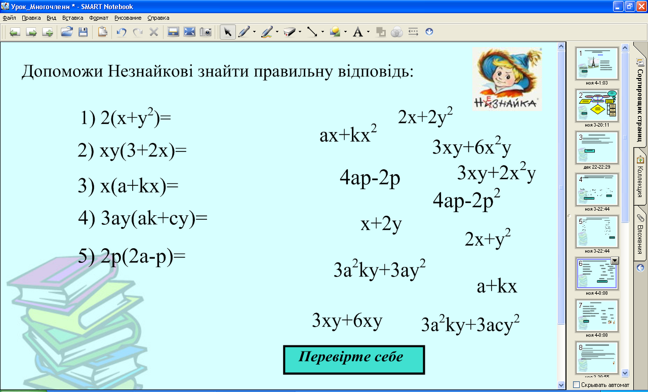
Task: Select page 3 thumbnail
Action: coord(597,147)
